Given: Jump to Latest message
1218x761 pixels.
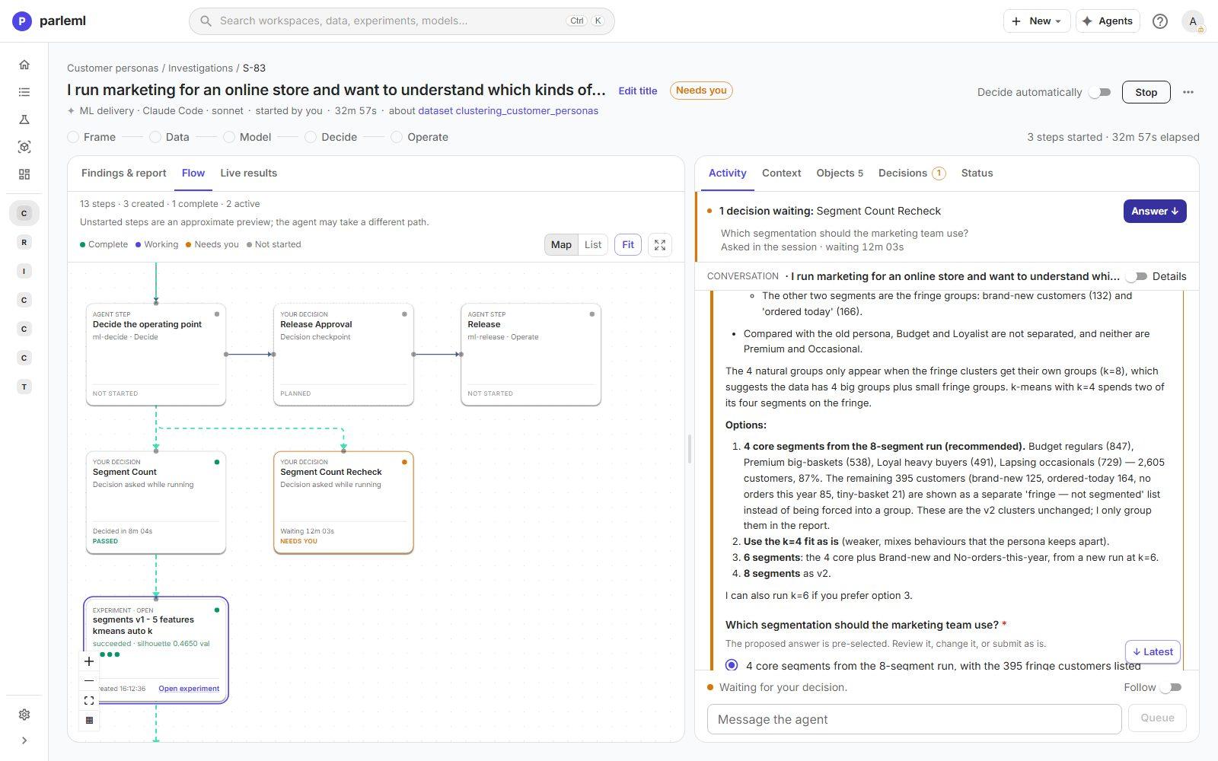Looking at the screenshot, I should 1153,651.
